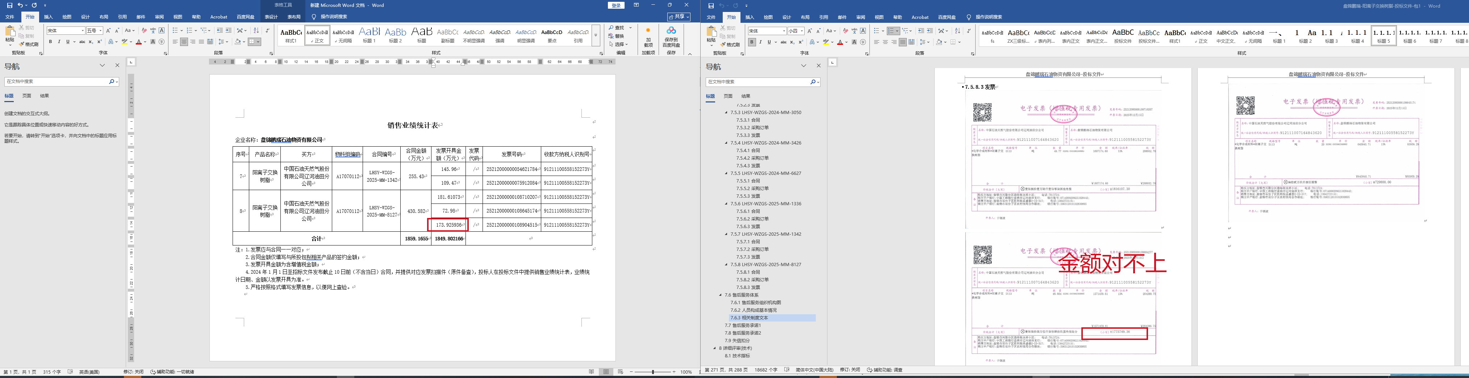Screen dimensions: 1469x378
Task: Click the sort icon in the right Word window
Action: [x=957, y=31]
